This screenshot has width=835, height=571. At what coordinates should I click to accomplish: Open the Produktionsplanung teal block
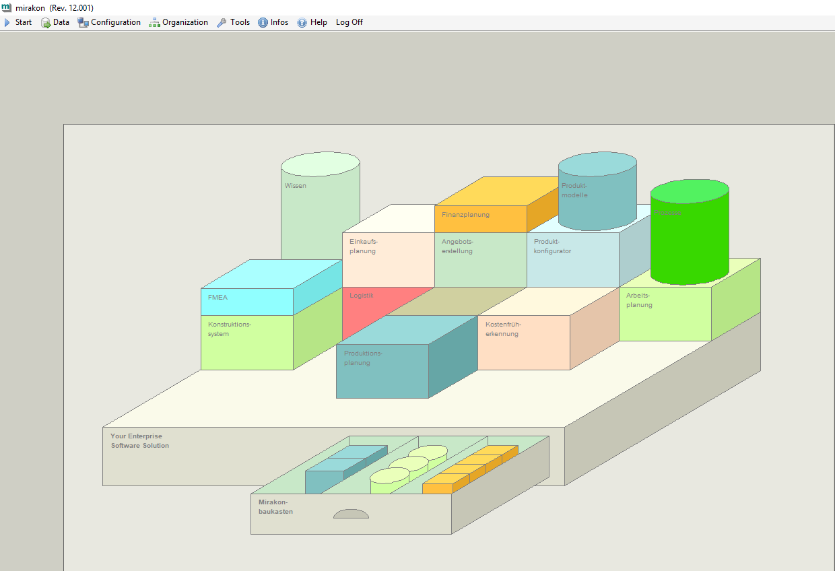pos(382,371)
